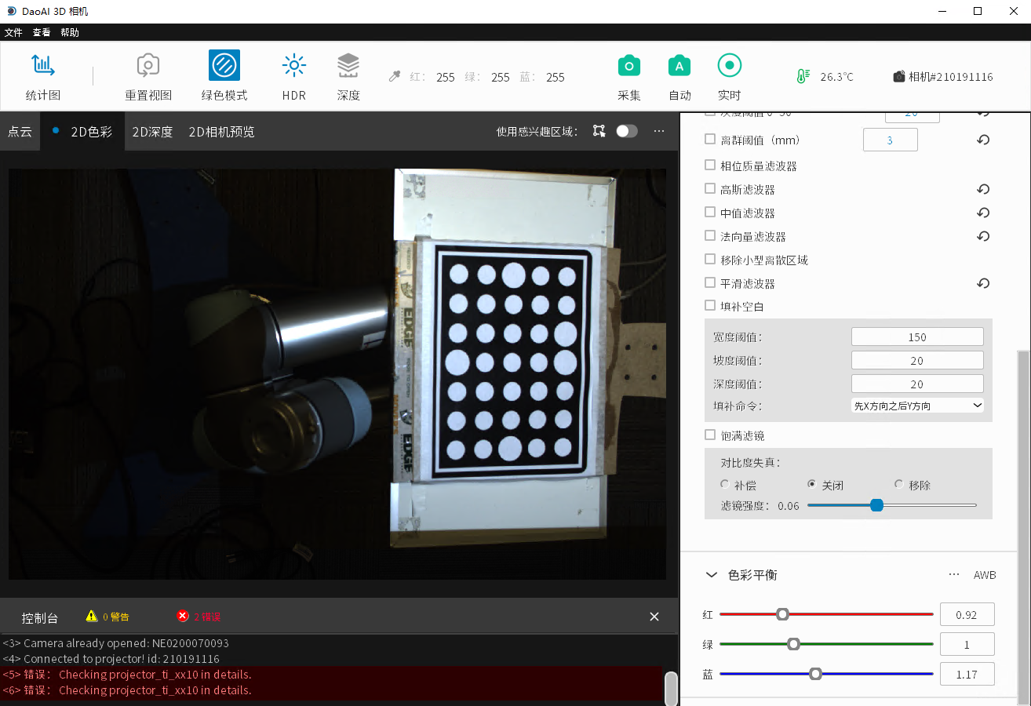
Task: Select the 补偿 radio button
Action: 724,485
